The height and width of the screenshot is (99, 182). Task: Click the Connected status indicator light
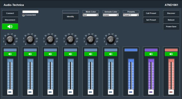point(24,15)
